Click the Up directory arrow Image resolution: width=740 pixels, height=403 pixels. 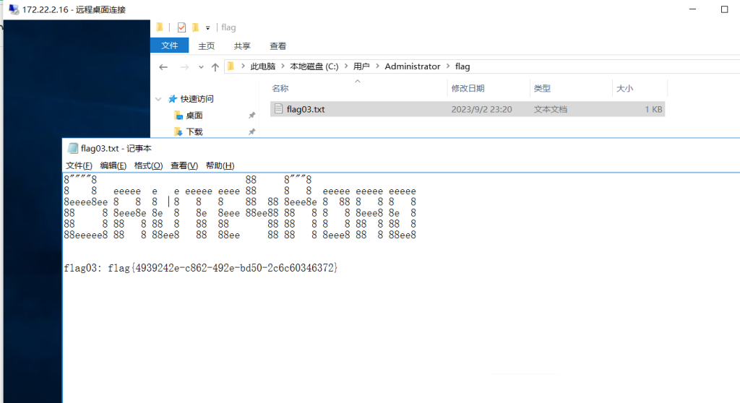215,66
